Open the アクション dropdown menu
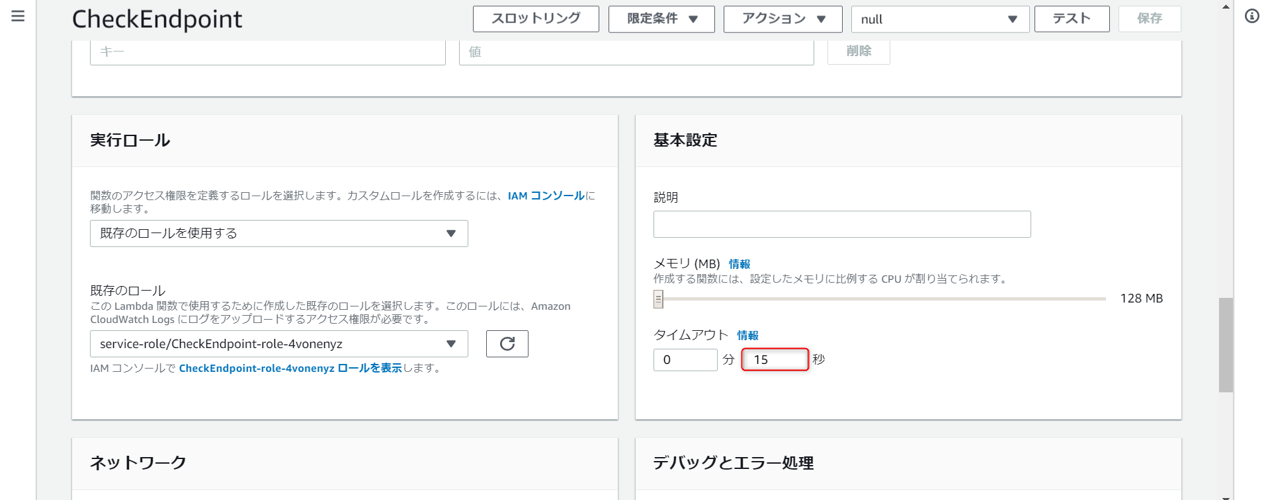This screenshot has height=500, width=1270. pos(783,18)
